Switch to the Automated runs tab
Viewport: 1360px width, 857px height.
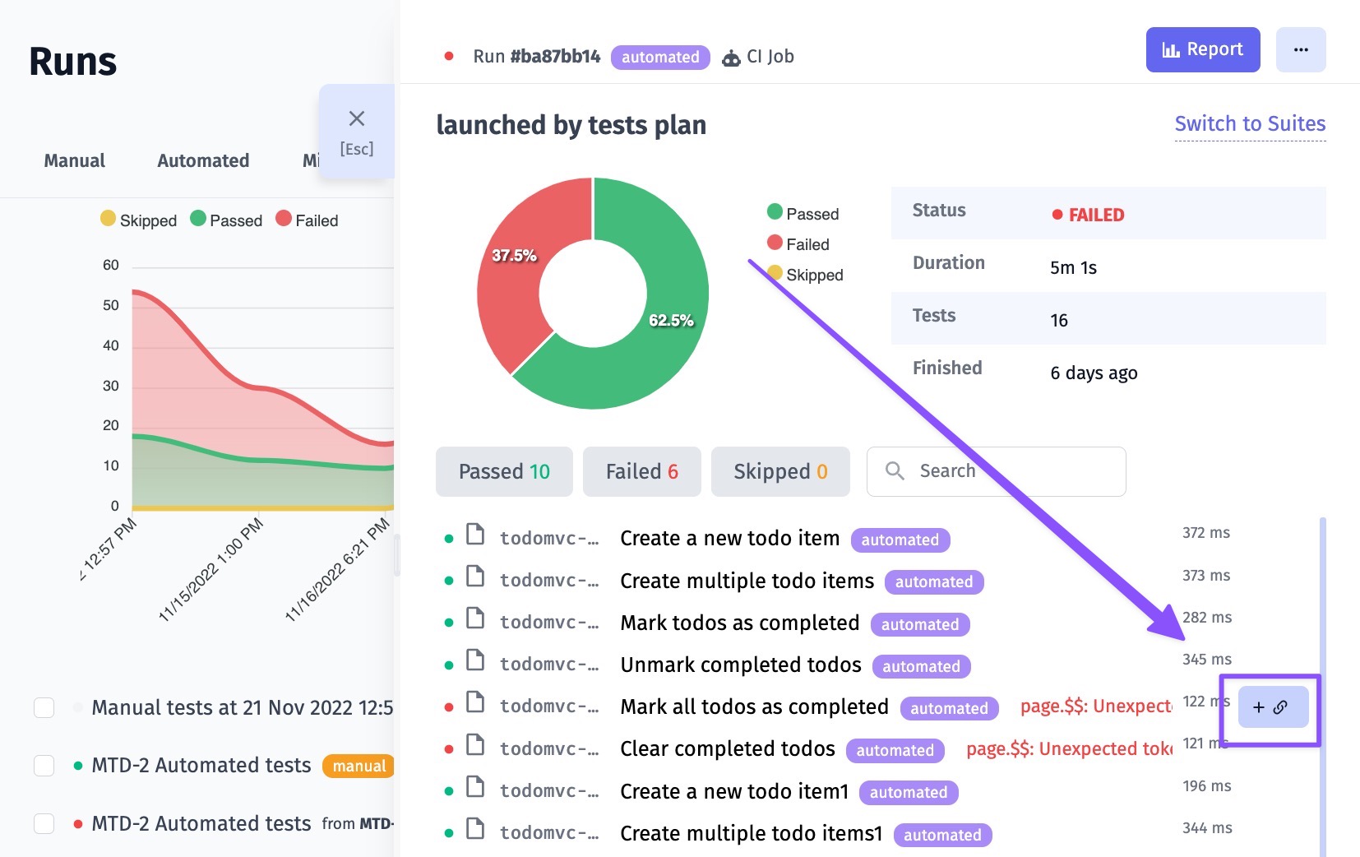(x=203, y=161)
